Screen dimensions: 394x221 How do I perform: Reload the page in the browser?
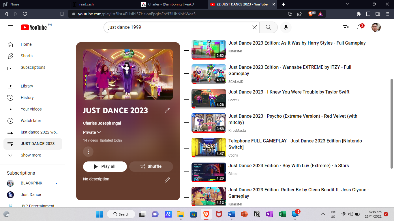click(25, 14)
